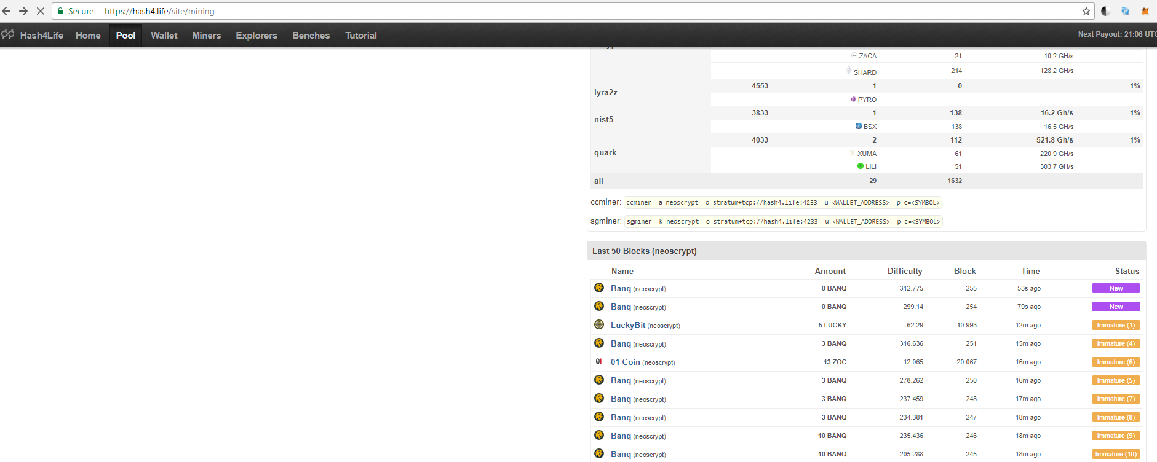Select the ccminer command line text

tap(783, 202)
